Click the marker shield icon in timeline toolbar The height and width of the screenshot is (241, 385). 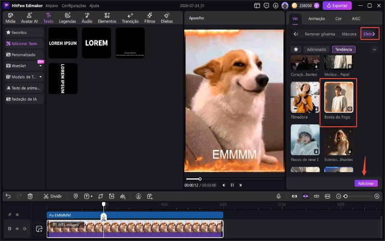(76, 196)
